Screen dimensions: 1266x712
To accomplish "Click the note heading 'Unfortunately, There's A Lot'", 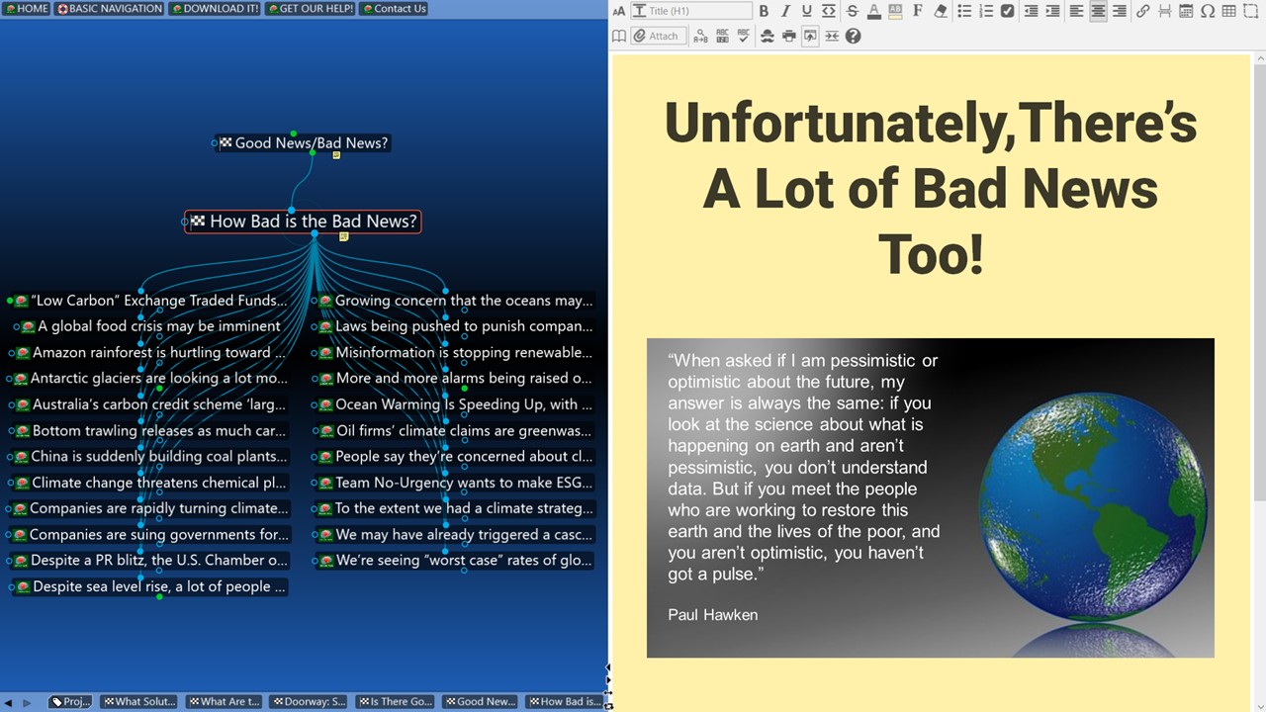I will (931, 188).
